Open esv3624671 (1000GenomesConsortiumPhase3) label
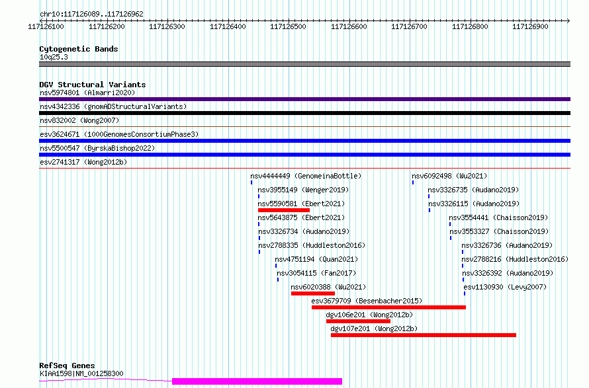 (x=119, y=134)
